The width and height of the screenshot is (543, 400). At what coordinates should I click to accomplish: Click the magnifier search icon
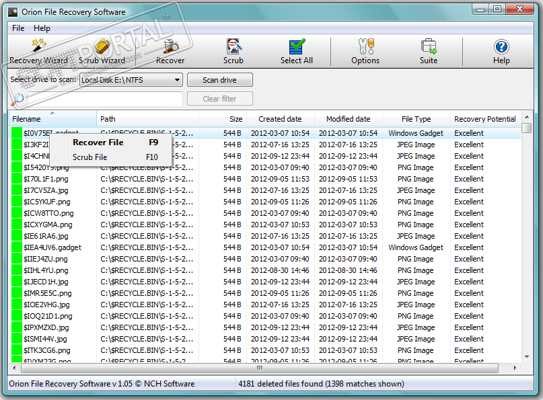(17, 99)
